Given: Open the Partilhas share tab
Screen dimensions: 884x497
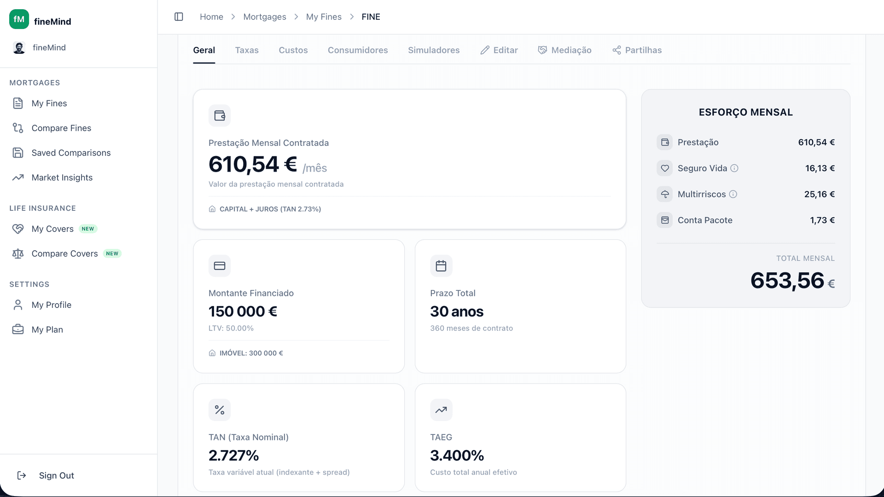Looking at the screenshot, I should (637, 50).
